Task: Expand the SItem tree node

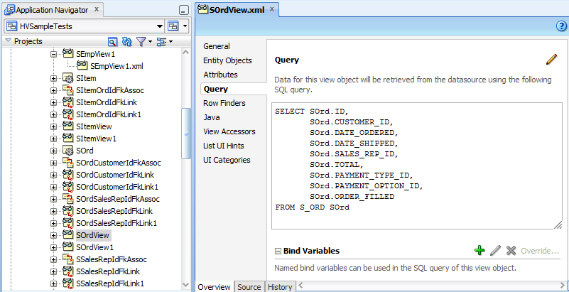Action: [54, 78]
